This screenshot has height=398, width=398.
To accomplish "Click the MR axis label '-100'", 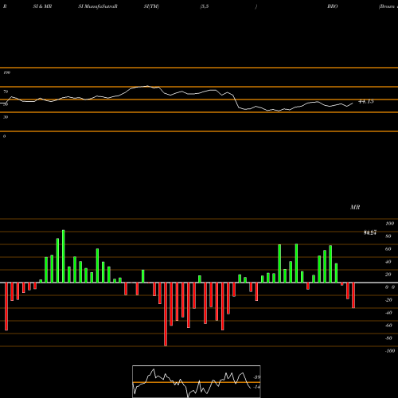I will pos(390,351).
